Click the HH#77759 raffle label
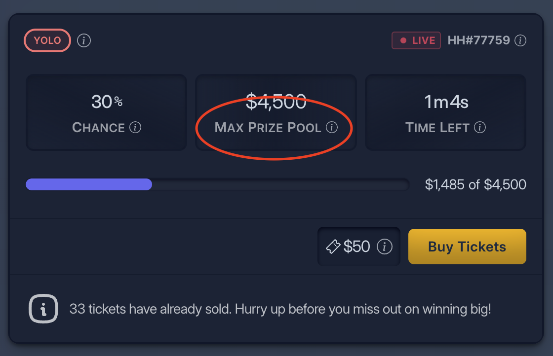Image resolution: width=553 pixels, height=356 pixels. pyautogui.click(x=478, y=40)
